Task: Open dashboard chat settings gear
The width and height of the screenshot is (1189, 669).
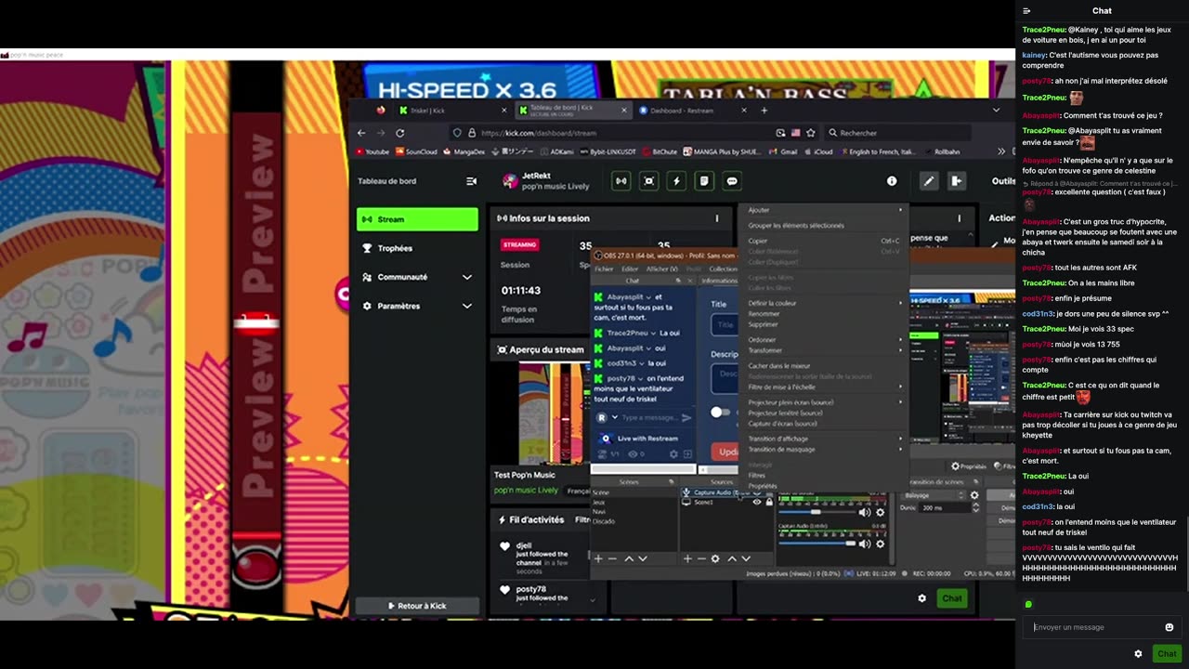Action: 921,598
